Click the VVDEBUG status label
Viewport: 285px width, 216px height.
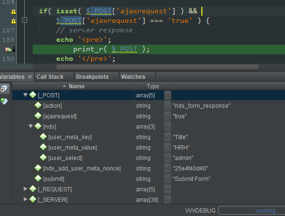pyautogui.click(x=200, y=211)
